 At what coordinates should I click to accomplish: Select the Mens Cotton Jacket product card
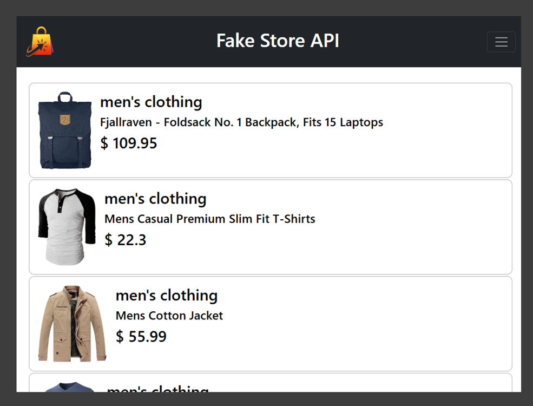pos(269,323)
